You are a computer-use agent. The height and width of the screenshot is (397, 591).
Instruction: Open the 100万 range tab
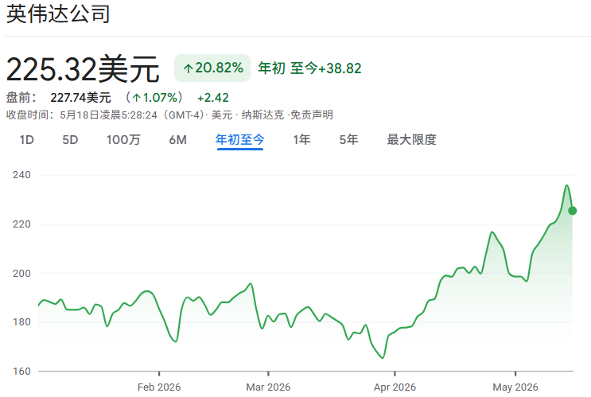[x=123, y=140]
